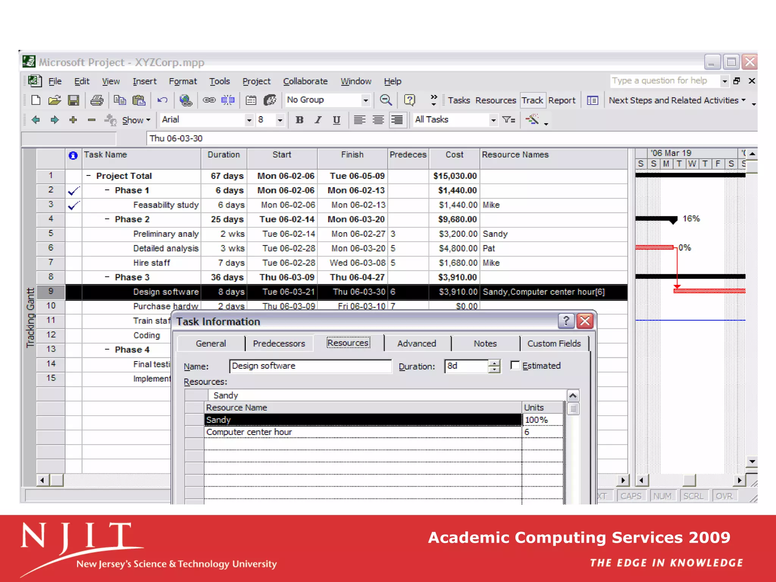
Task: Click the resources list scrollbar up arrow
Action: [573, 396]
